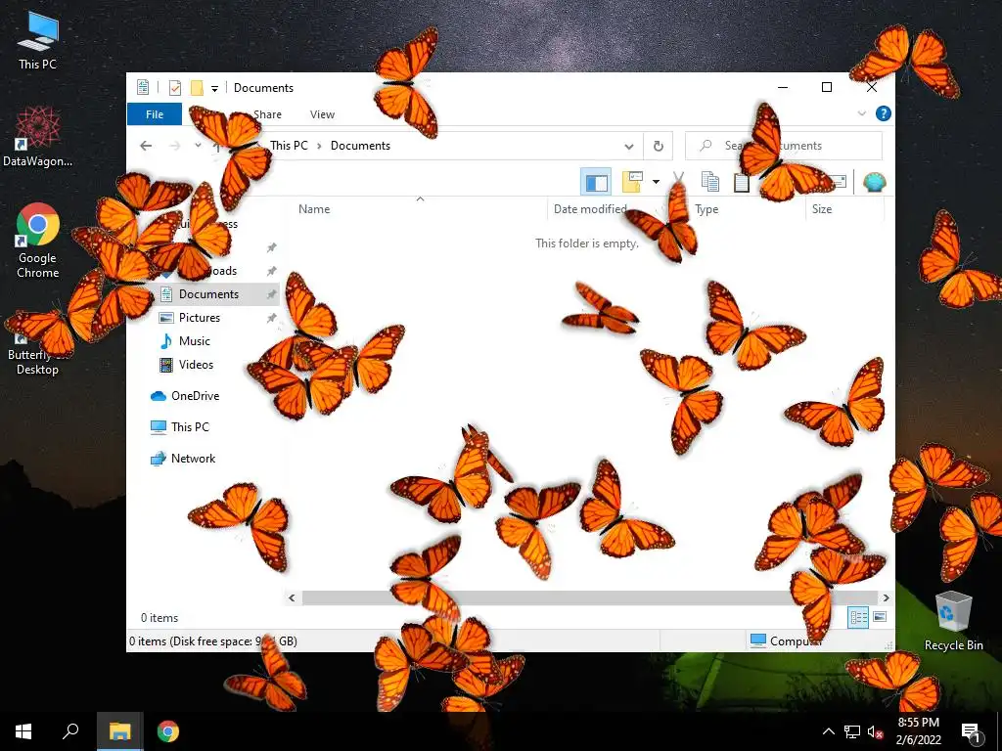Sort by the Size column header
Viewport: 1002px width, 751px height.
822,209
